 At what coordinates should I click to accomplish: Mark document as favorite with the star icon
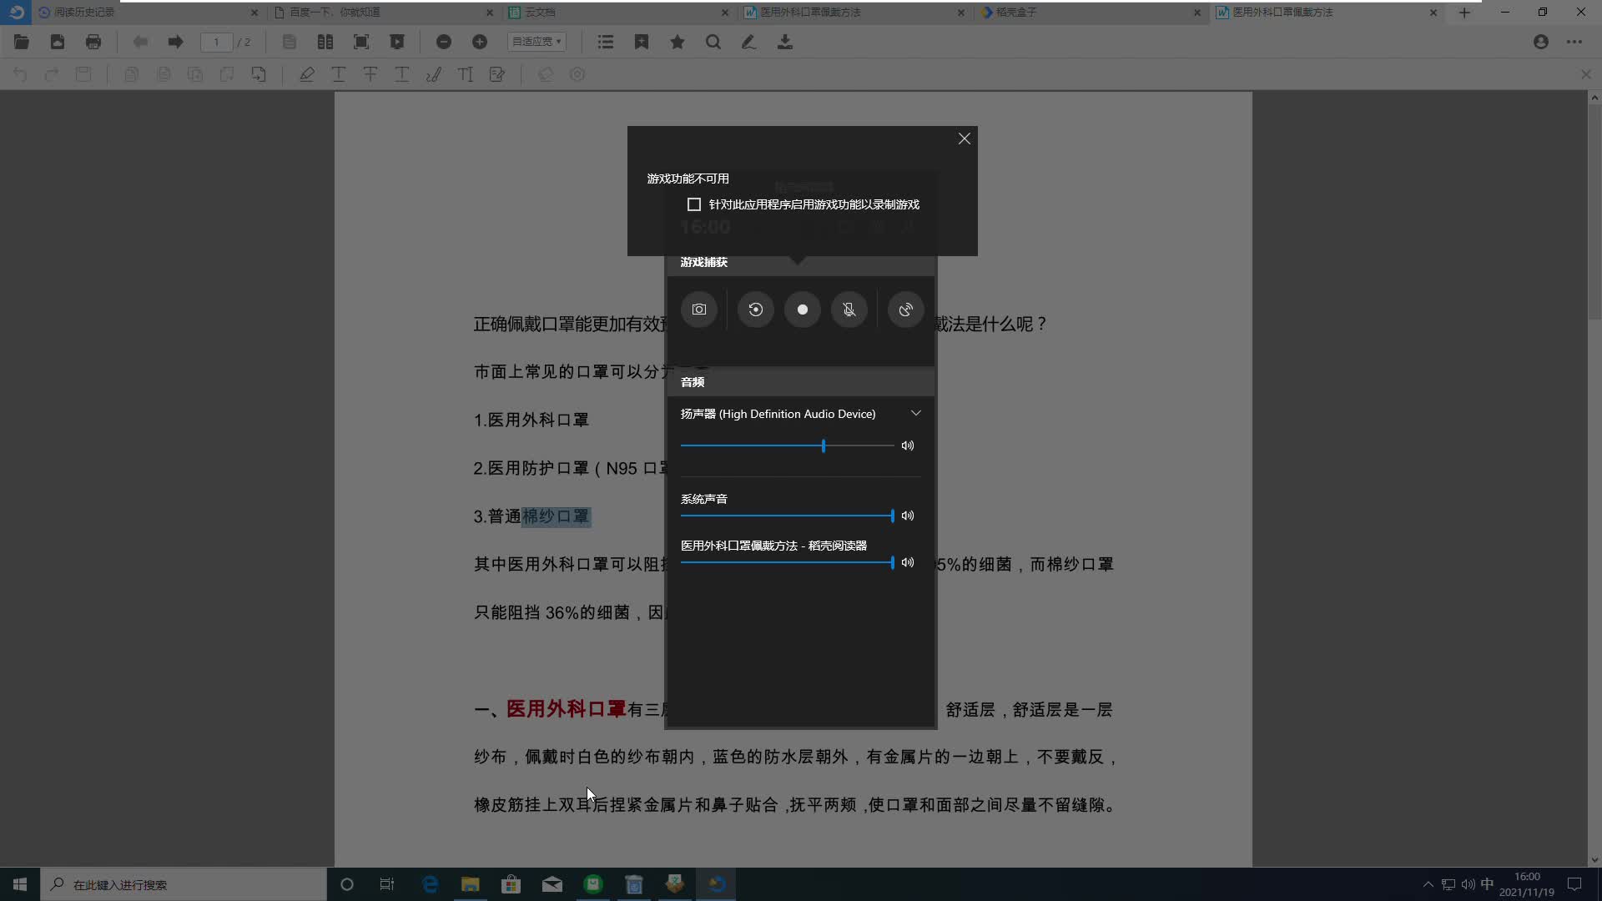(677, 42)
